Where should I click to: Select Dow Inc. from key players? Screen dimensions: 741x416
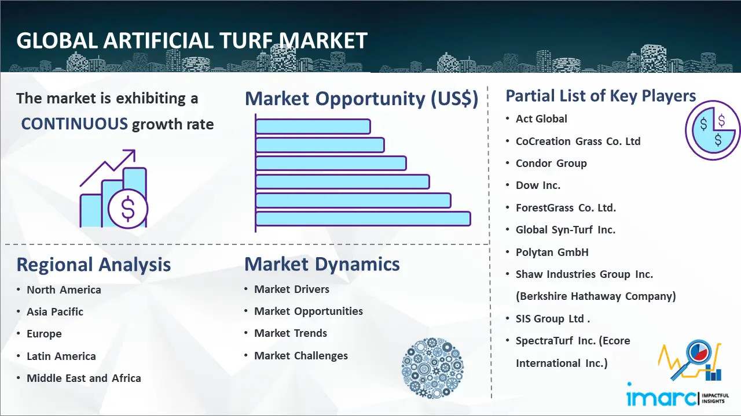coord(538,185)
